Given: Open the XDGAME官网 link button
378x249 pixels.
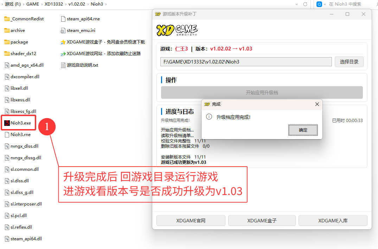Looking at the screenshot, I should tap(191, 221).
